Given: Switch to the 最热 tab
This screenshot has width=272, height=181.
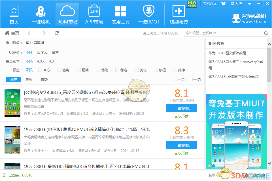Looking at the screenshot, I should tap(44, 79).
